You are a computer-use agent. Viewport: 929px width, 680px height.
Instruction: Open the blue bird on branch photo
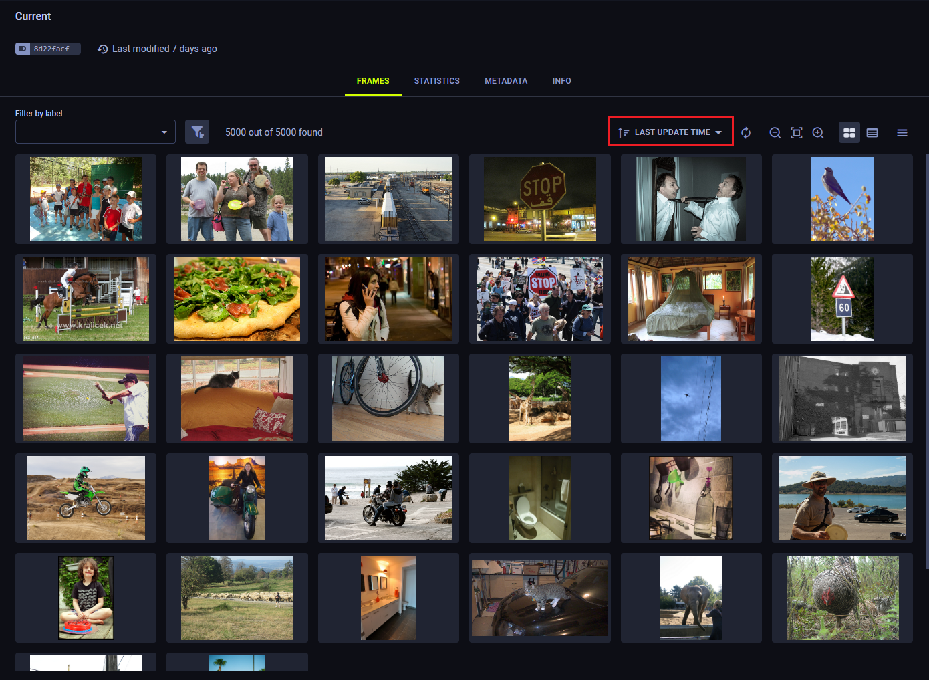[842, 199]
